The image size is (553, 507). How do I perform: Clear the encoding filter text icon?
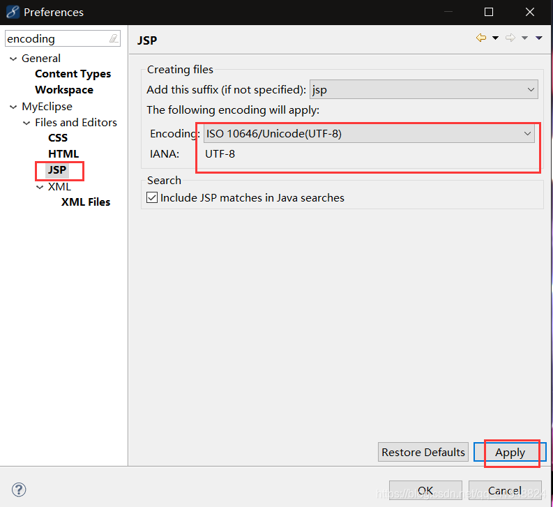tap(114, 38)
